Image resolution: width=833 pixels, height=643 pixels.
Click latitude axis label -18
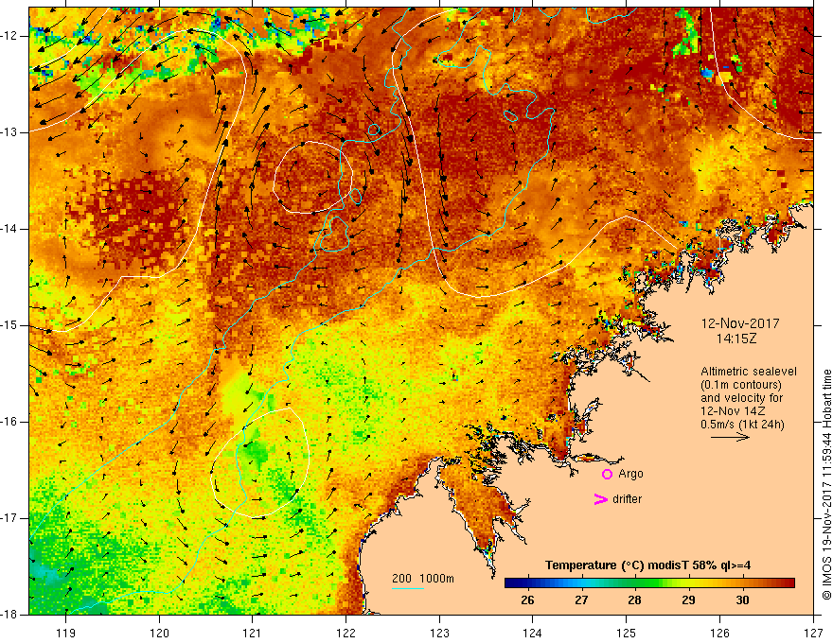[10, 615]
